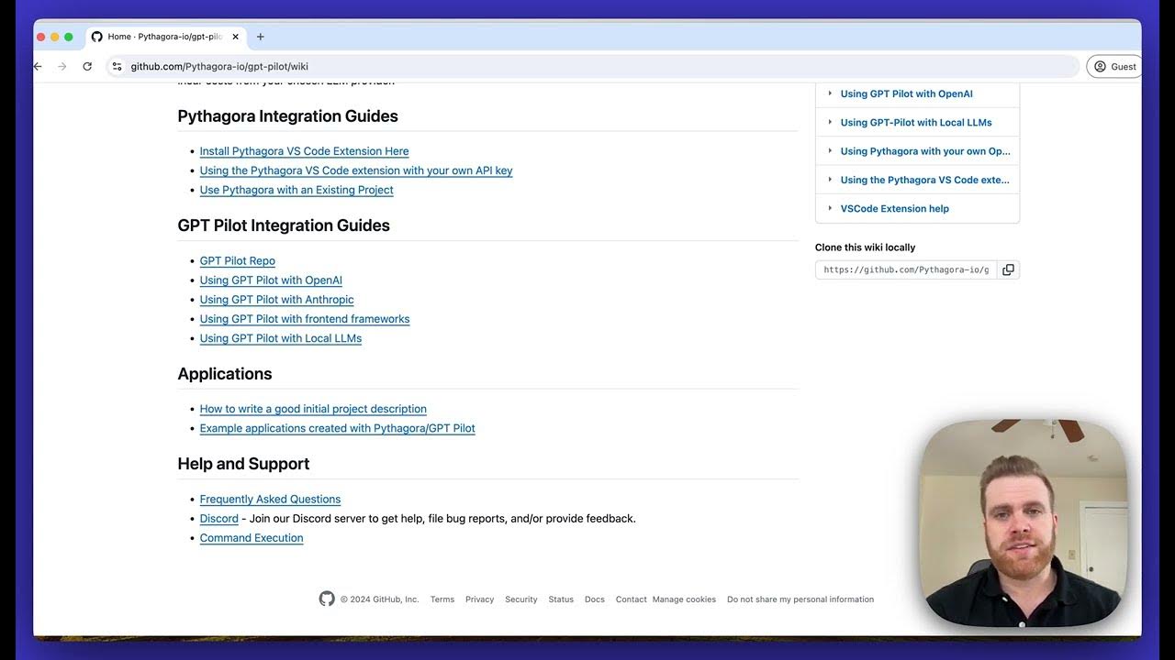Screen dimensions: 1175x660
Task: Click the Pythagora Integration Guides heading
Action: [x=287, y=116]
